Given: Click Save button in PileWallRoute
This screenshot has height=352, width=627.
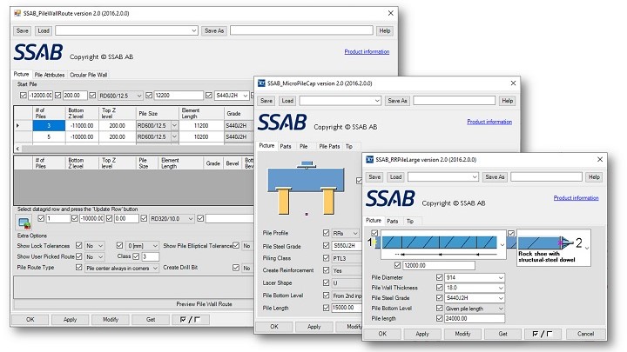Looking at the screenshot, I should click(23, 30).
